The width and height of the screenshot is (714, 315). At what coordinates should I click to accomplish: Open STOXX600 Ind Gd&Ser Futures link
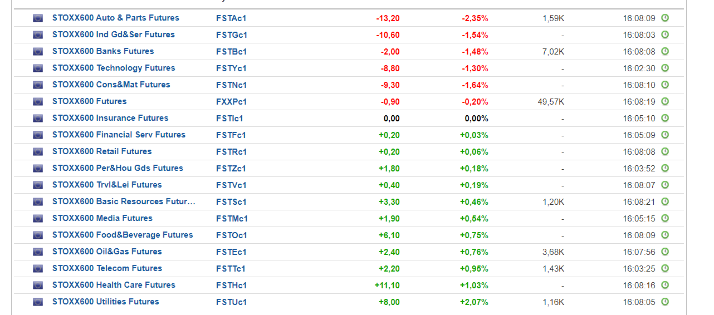click(114, 35)
